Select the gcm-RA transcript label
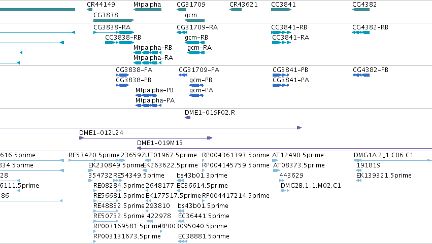The width and height of the screenshot is (432, 244). tap(200, 48)
